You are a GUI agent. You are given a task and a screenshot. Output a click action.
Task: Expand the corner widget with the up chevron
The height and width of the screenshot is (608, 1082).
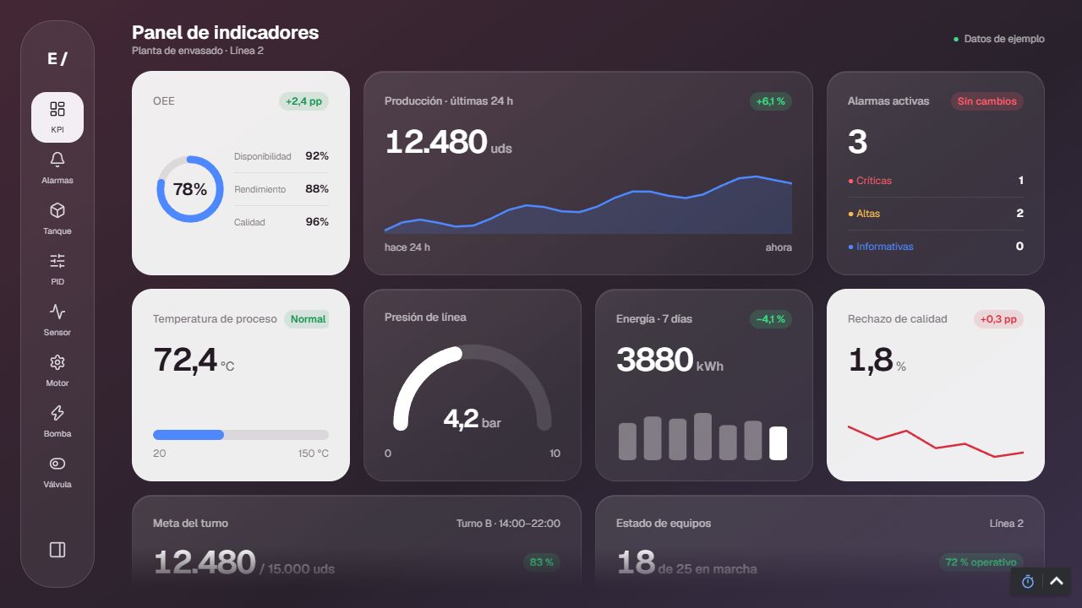pos(1057,582)
